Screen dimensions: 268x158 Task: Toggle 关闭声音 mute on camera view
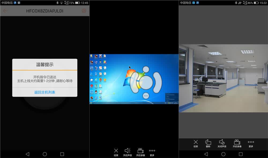pos(222,144)
